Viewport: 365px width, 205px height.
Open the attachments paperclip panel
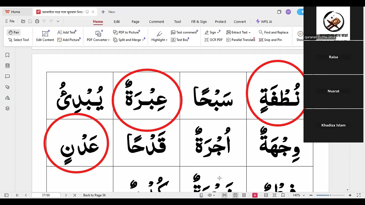tap(7, 87)
